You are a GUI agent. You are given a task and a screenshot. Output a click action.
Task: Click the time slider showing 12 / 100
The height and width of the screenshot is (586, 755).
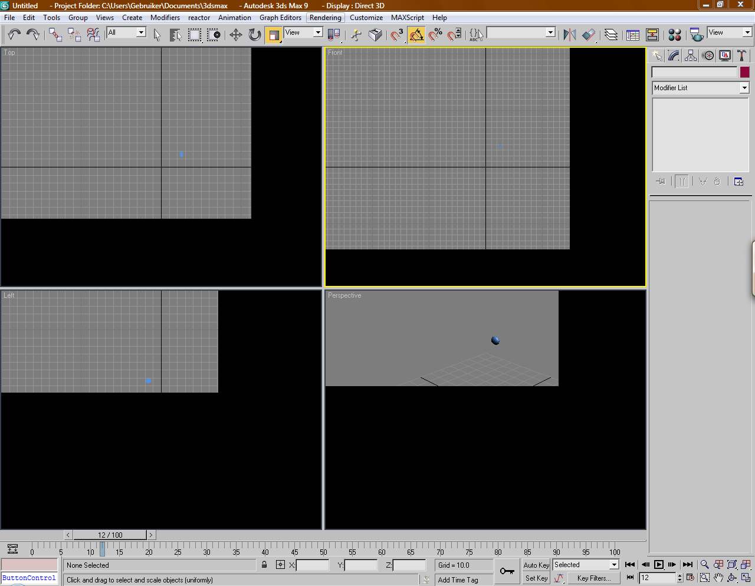tap(110, 535)
